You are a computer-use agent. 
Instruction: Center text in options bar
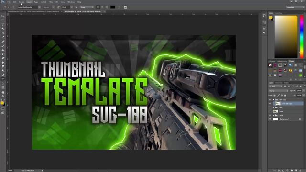(102, 7)
